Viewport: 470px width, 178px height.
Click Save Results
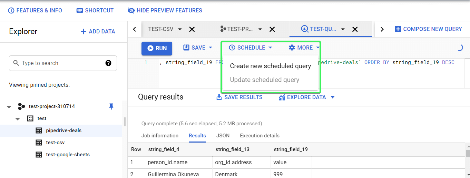pyautogui.click(x=239, y=97)
